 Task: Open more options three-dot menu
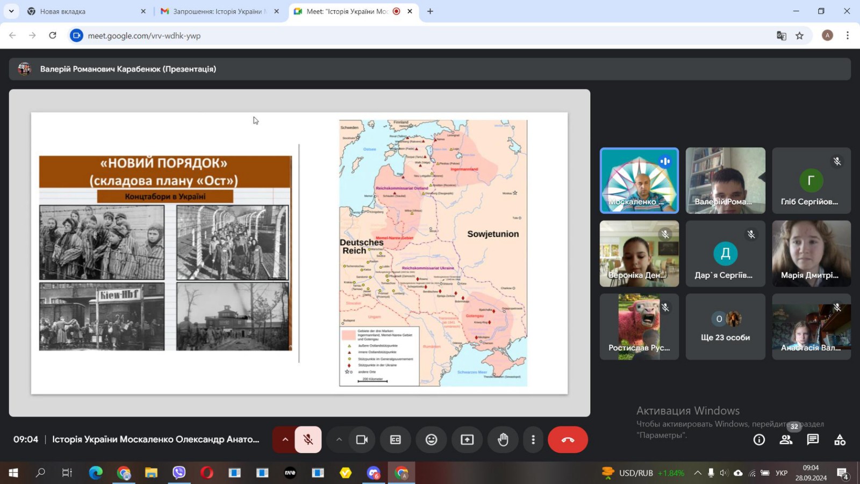pyautogui.click(x=533, y=439)
